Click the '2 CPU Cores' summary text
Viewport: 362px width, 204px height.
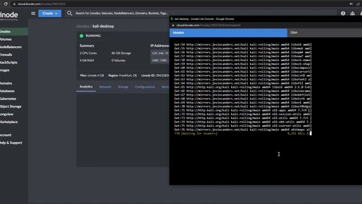click(x=88, y=53)
